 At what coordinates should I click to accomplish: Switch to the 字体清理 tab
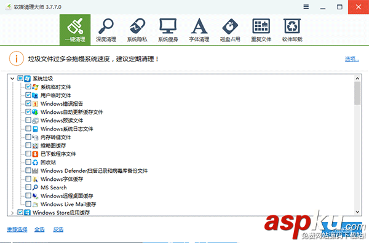click(x=199, y=30)
